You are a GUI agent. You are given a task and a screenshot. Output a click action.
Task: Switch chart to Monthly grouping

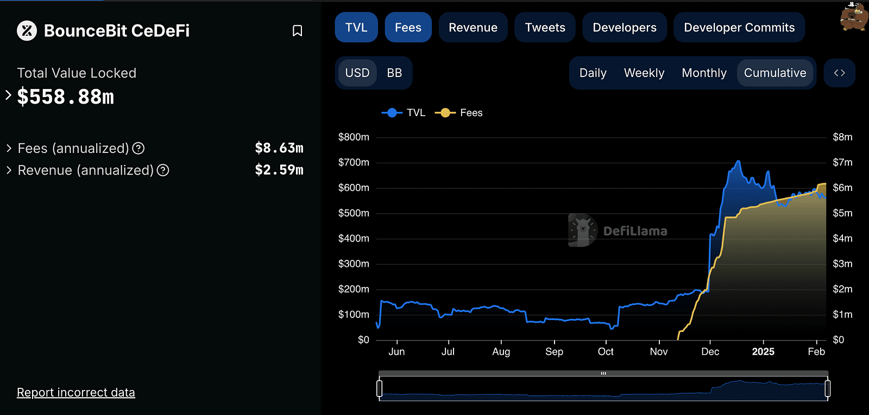[704, 73]
